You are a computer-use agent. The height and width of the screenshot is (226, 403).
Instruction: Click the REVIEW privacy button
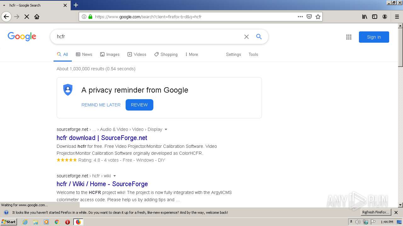[x=139, y=105]
